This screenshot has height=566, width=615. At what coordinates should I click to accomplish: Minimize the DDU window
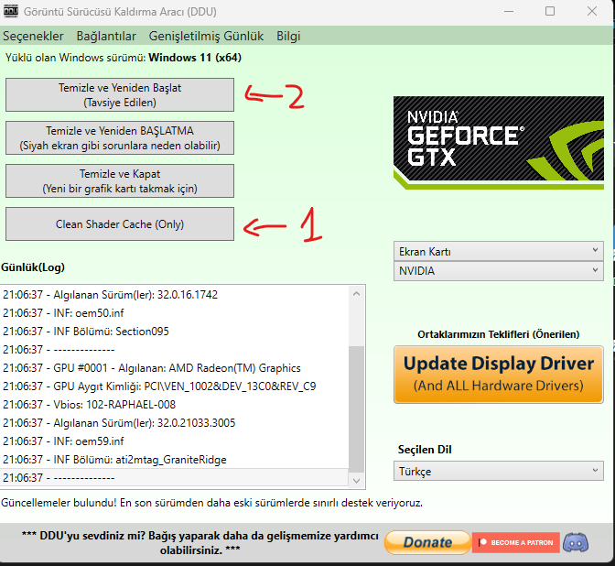click(x=509, y=11)
